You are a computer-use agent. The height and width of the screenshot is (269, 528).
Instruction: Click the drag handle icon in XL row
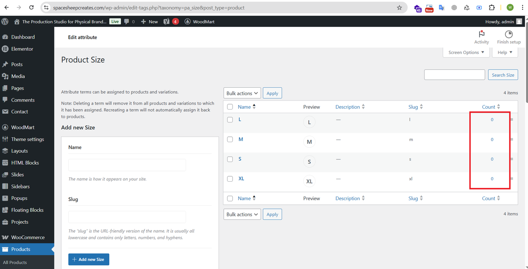[x=512, y=179]
